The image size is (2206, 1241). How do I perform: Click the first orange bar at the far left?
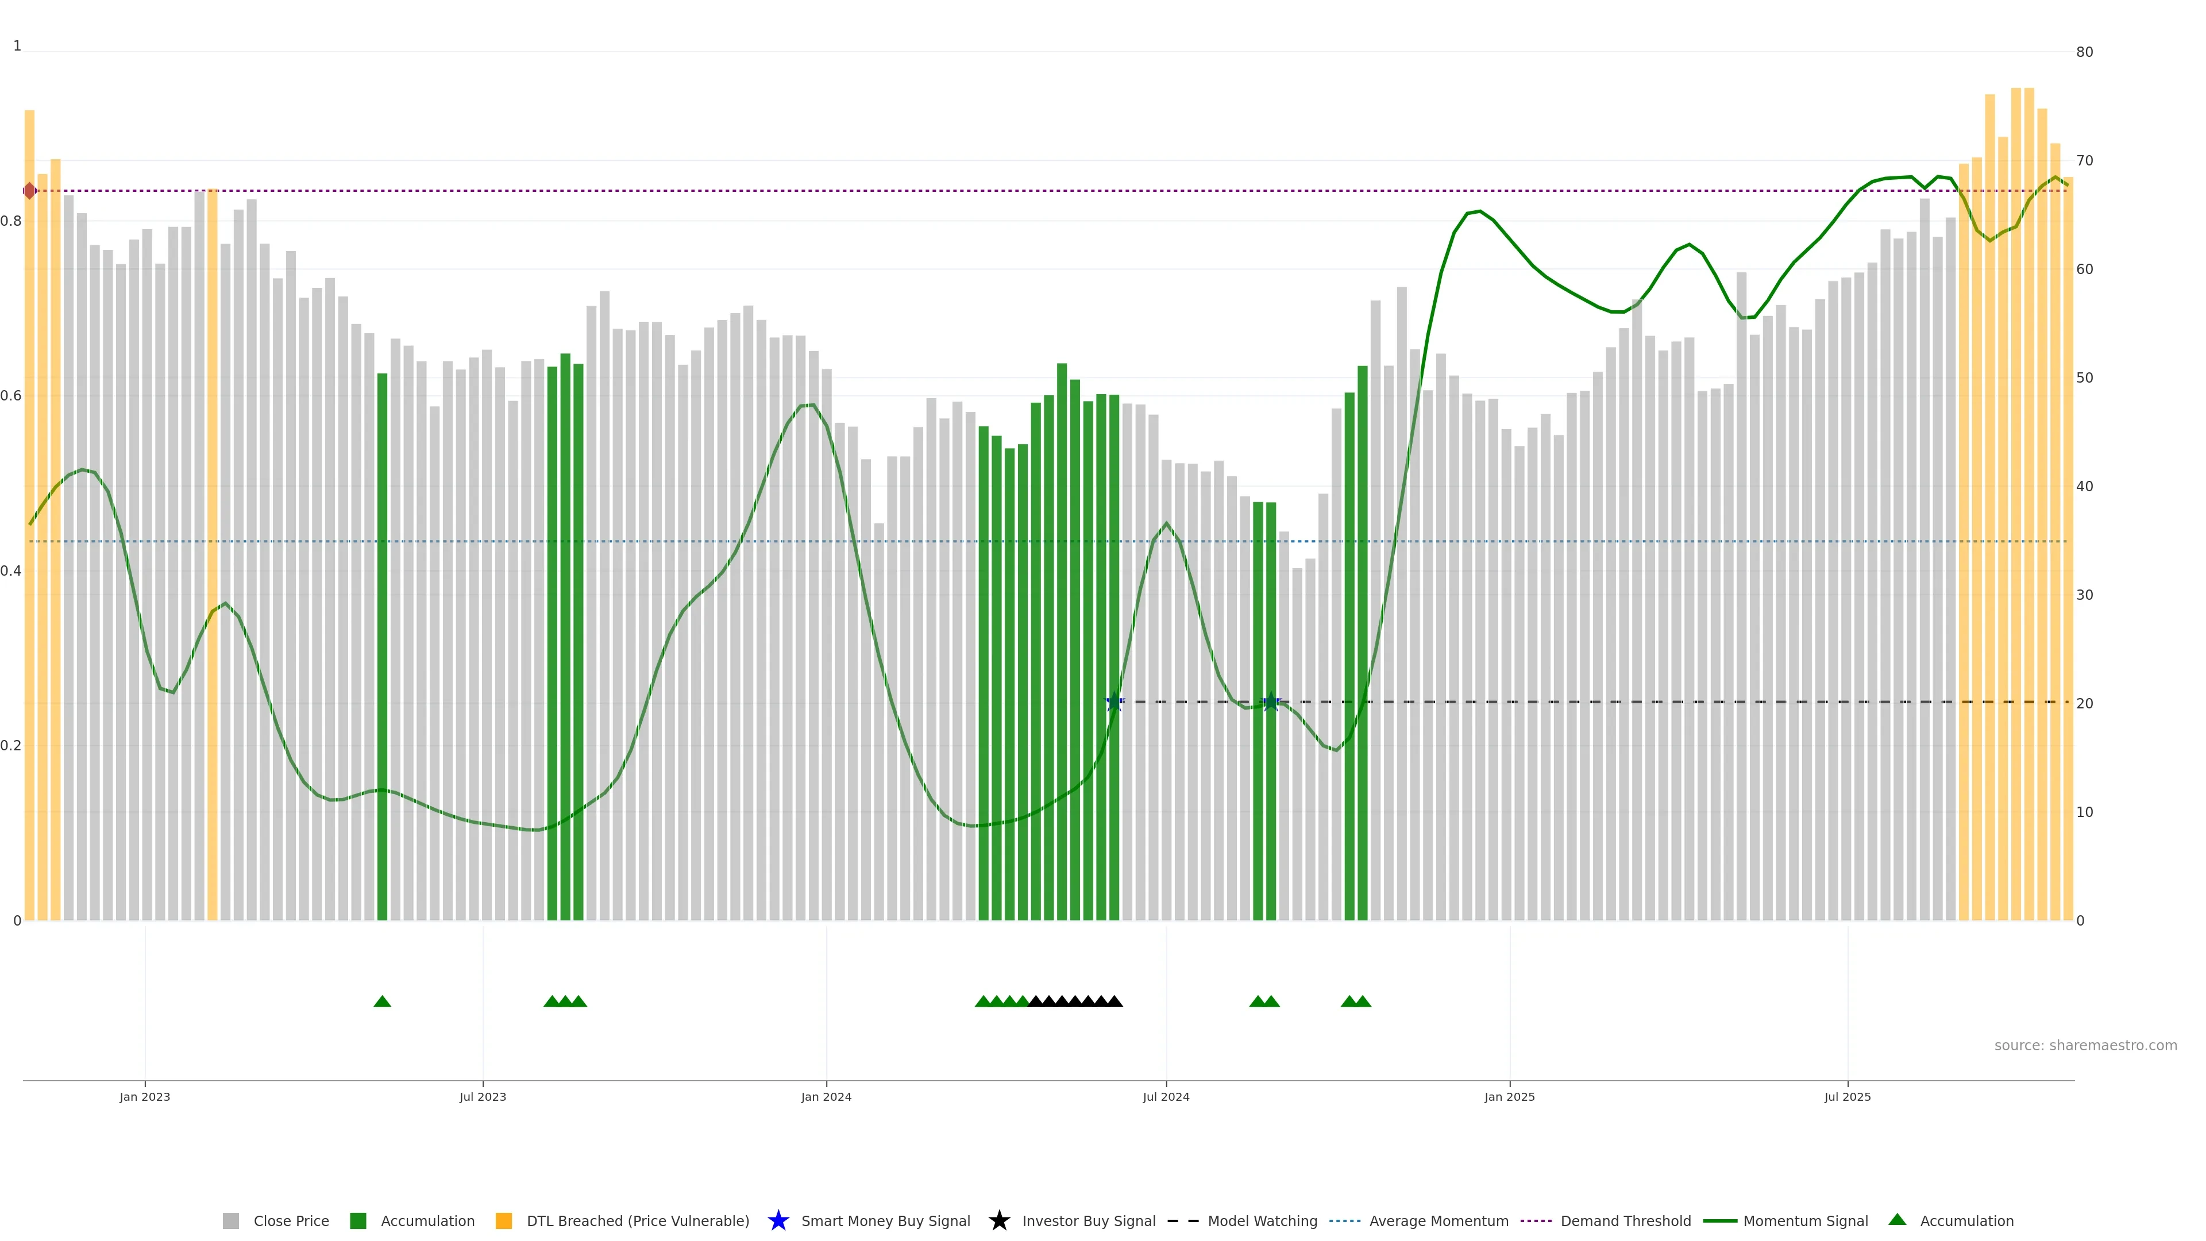30,514
